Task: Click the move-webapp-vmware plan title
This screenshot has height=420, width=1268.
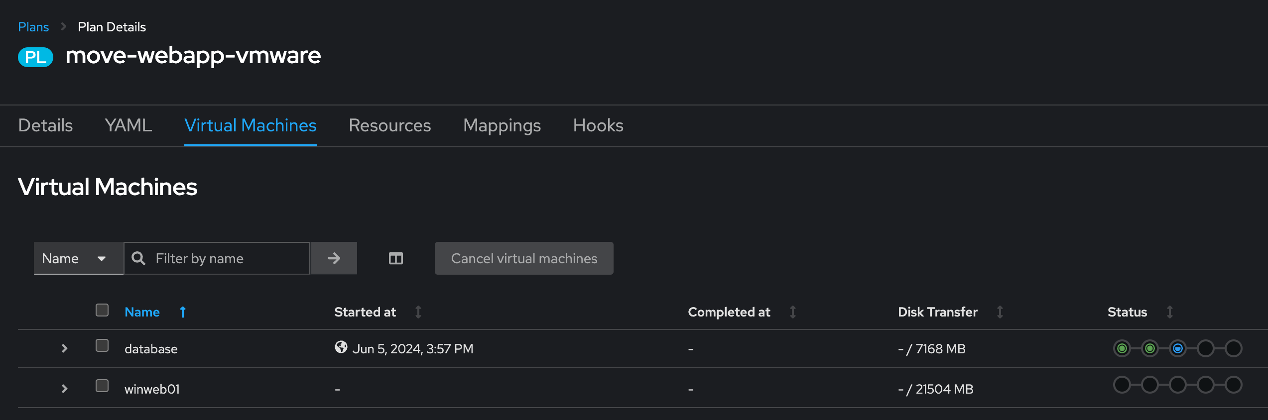Action: (x=193, y=56)
